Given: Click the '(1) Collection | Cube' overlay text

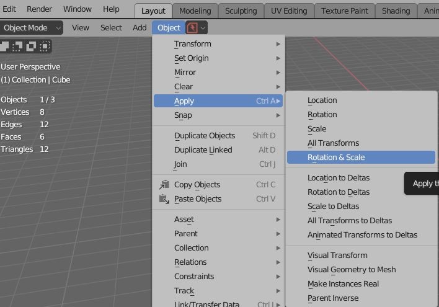Looking at the screenshot, I should (x=35, y=80).
